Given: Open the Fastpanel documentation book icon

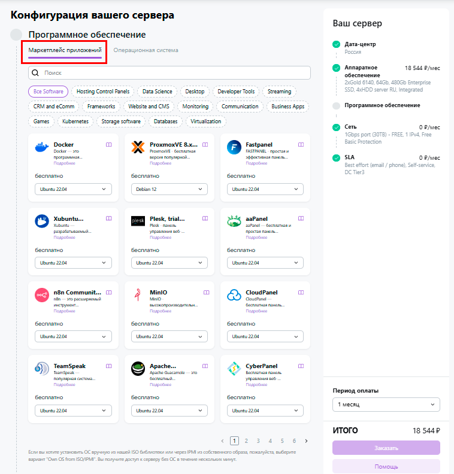Looking at the screenshot, I should pyautogui.click(x=301, y=145).
